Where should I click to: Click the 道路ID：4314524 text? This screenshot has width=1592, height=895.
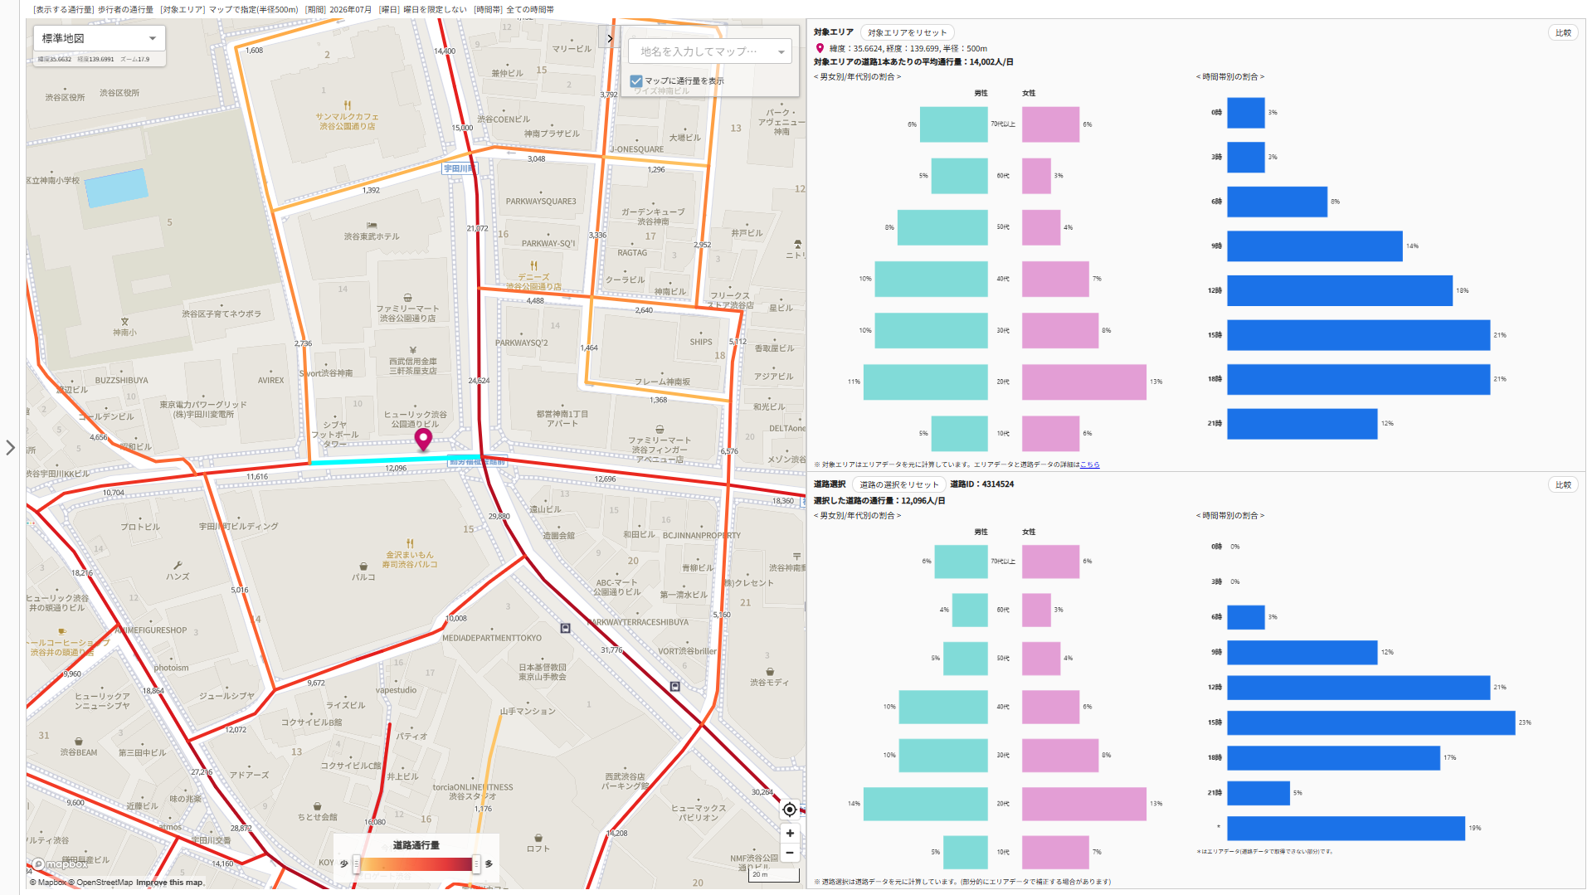982,484
